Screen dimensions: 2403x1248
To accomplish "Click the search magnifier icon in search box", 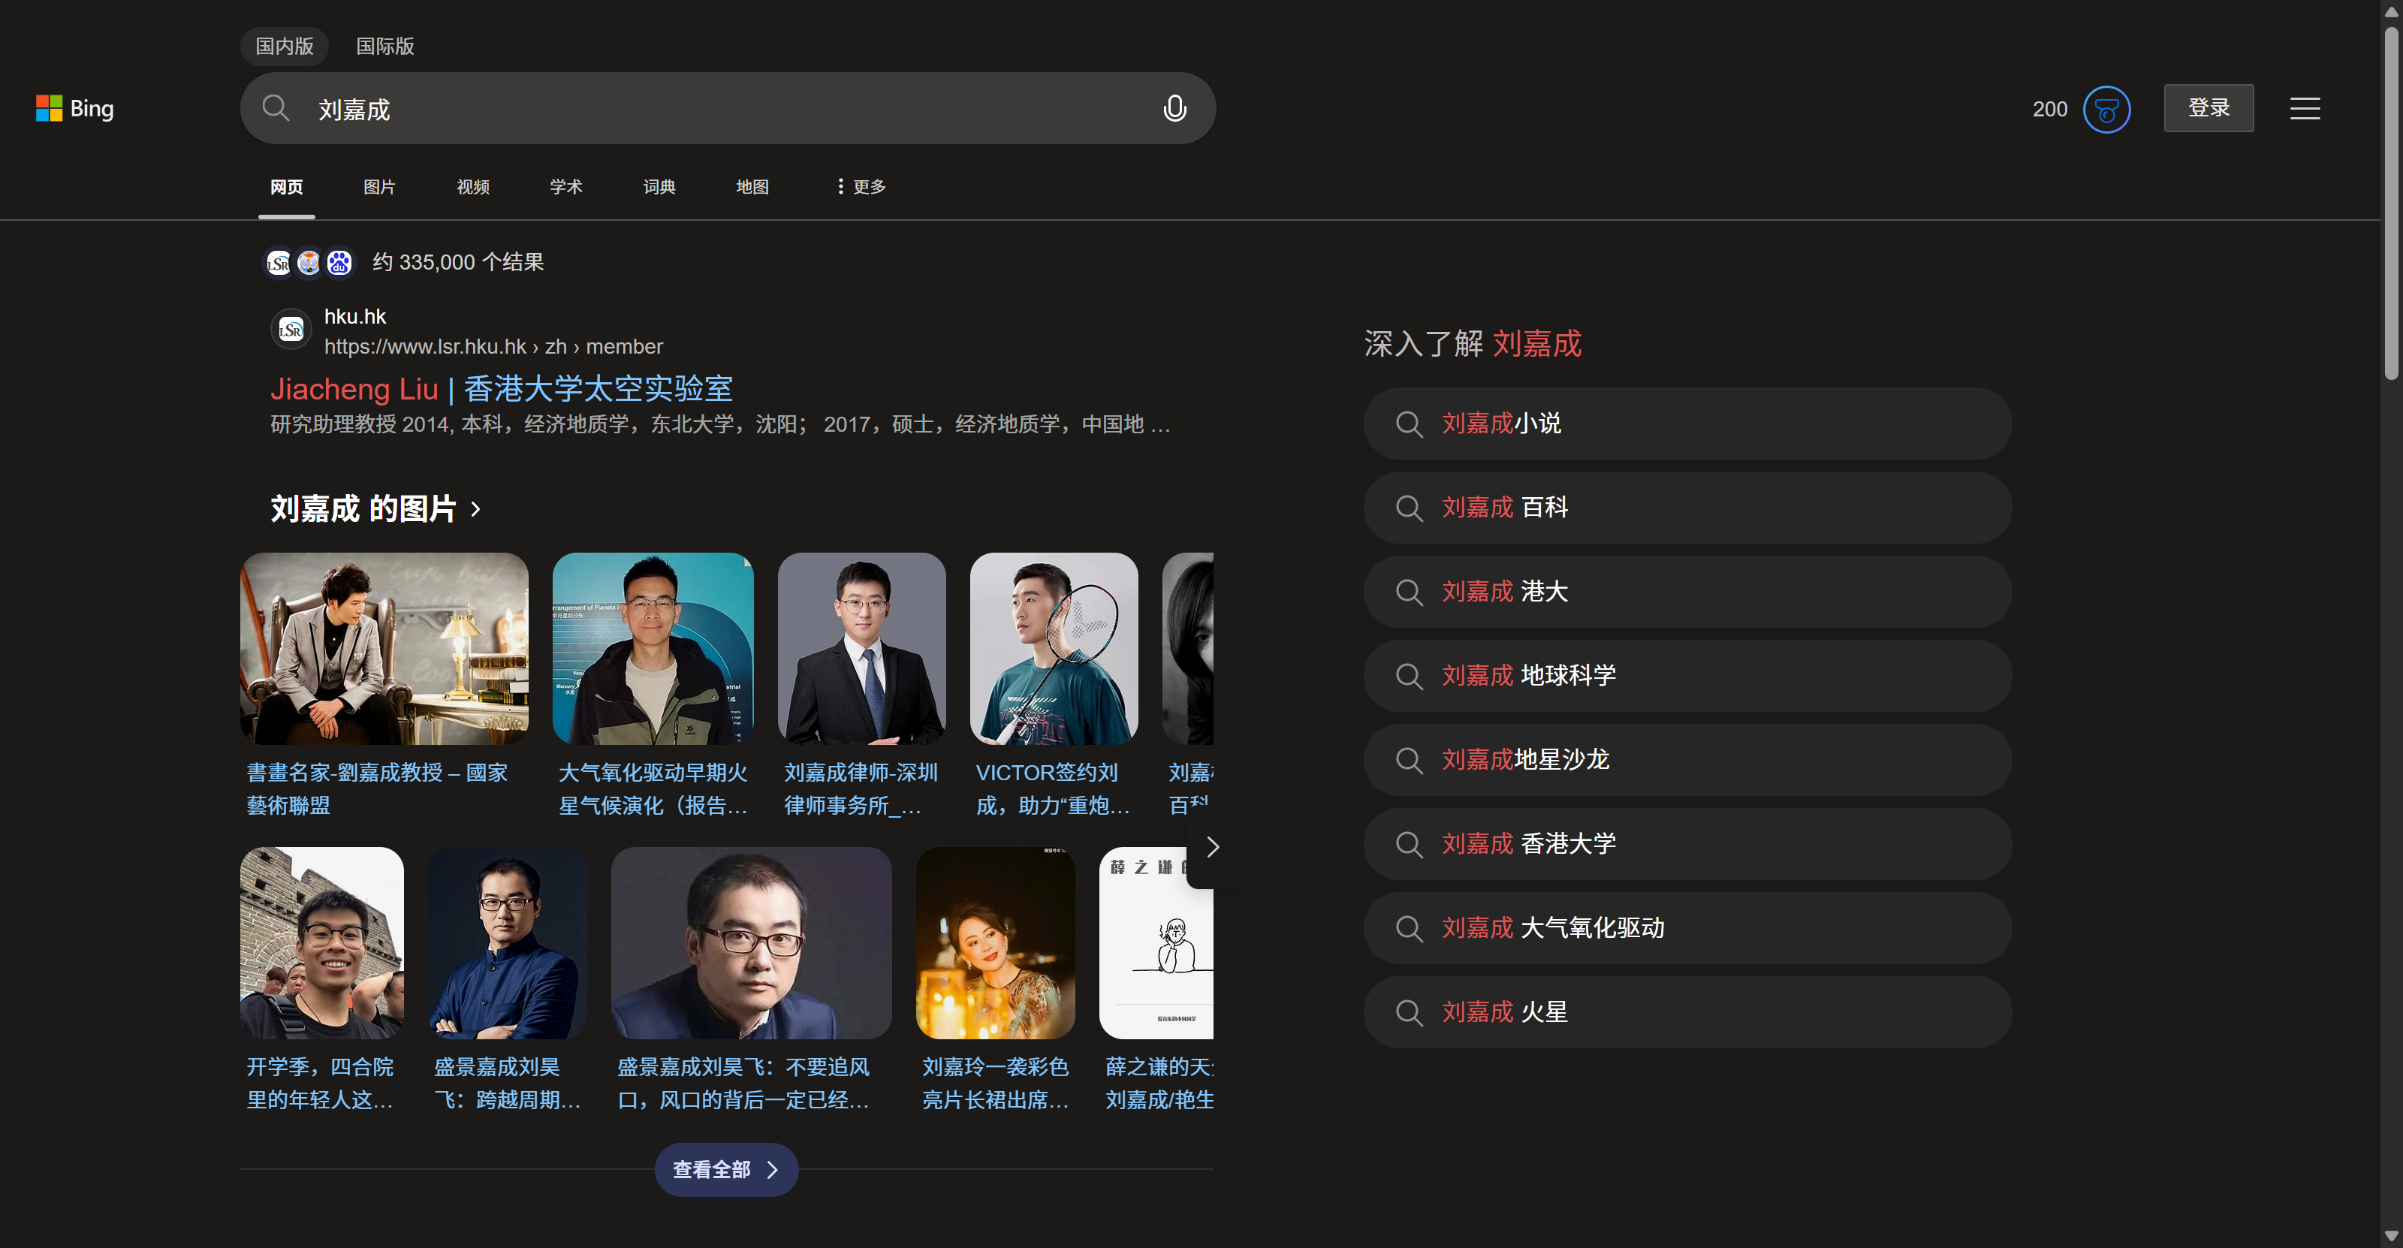I will [x=275, y=108].
